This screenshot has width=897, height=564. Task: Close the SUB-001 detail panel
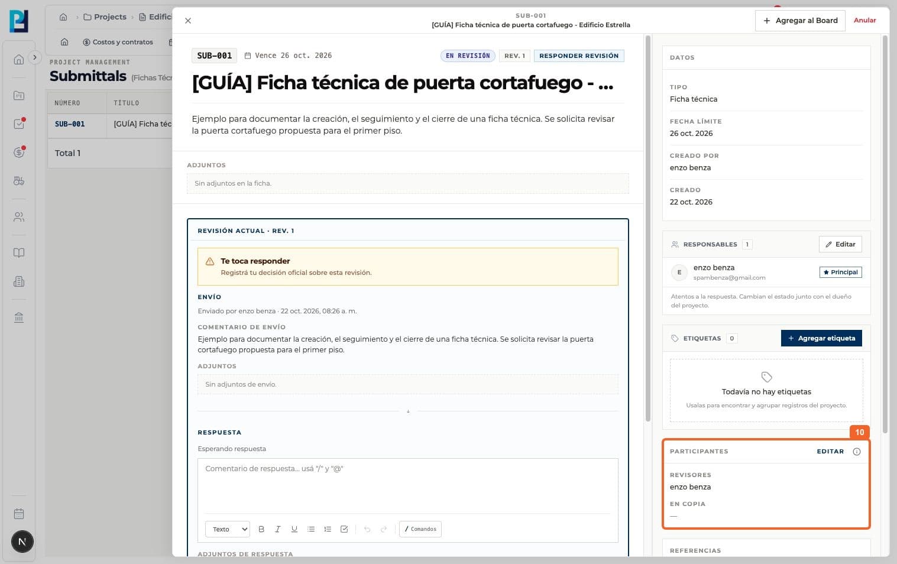coord(188,21)
